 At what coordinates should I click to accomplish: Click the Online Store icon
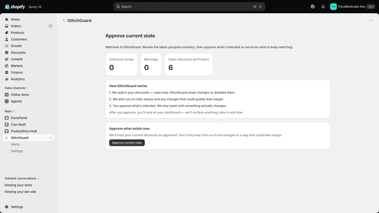7,95
